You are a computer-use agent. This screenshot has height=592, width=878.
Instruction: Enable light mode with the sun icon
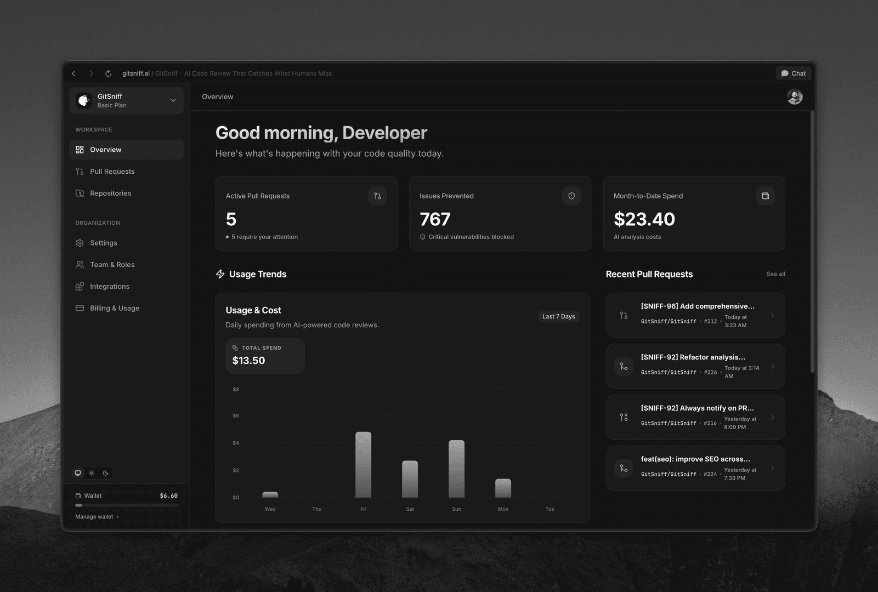[x=92, y=473]
